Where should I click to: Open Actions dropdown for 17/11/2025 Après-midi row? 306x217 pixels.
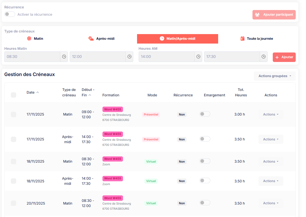click(271, 139)
